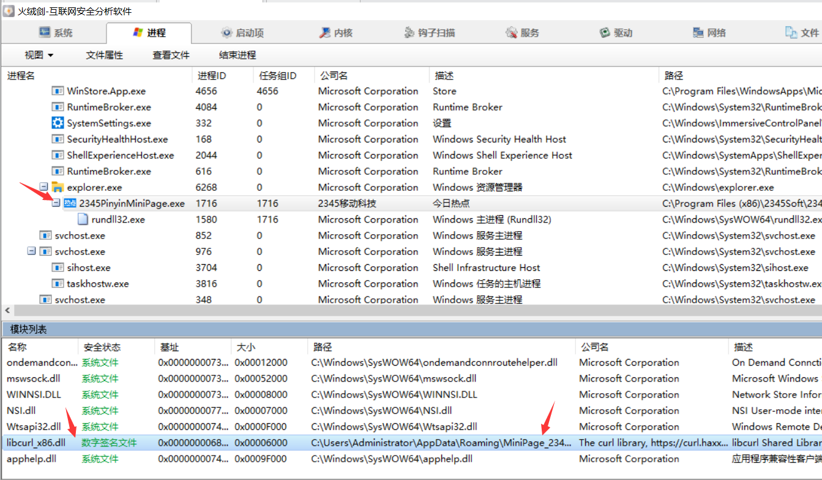The image size is (822, 480).
Task: Select the rundll32.exe process
Action: [411, 220]
